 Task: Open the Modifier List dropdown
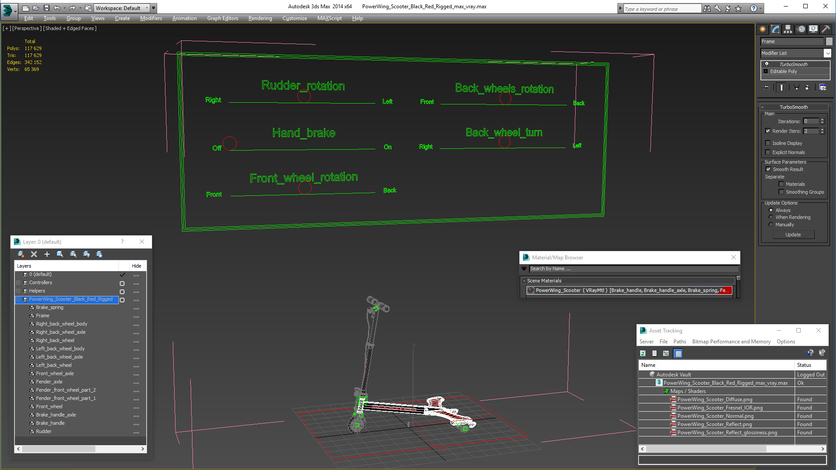(828, 53)
